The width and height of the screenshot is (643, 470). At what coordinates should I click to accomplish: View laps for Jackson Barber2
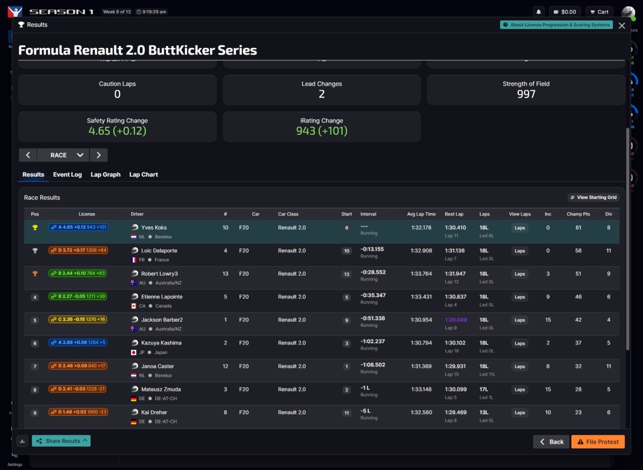point(519,320)
